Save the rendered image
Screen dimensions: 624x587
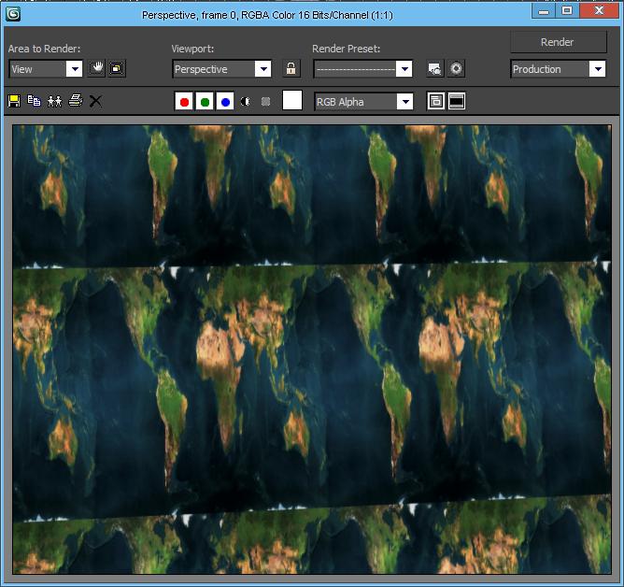(14, 101)
